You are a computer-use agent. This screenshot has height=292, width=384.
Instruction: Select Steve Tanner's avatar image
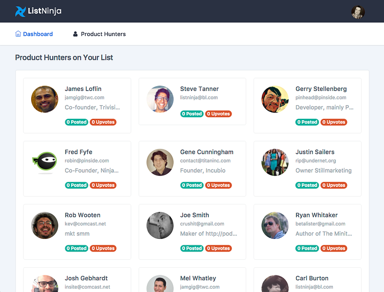160,99
